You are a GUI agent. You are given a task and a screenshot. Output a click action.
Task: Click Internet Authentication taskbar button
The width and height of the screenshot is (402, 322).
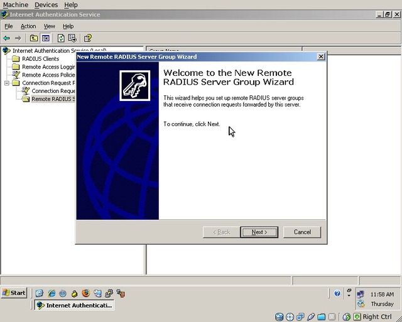(x=74, y=305)
